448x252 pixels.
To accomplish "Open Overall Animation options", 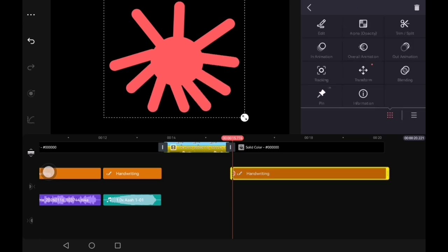I will [363, 51].
